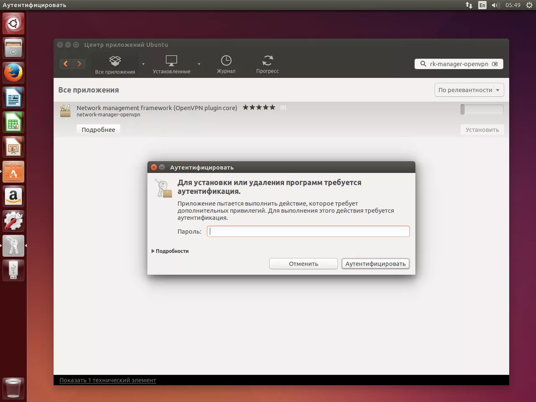Open the Installed toolbar section
536x402 pixels.
click(x=171, y=64)
